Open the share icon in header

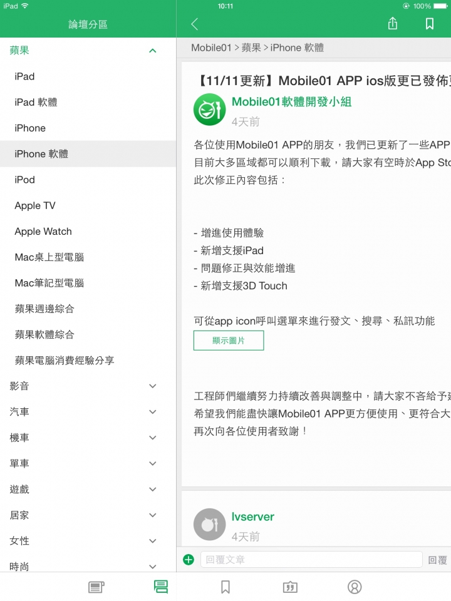pos(392,23)
